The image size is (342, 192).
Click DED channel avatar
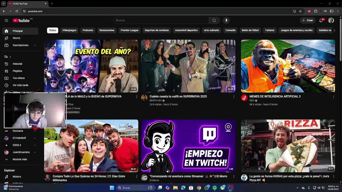click(244, 98)
